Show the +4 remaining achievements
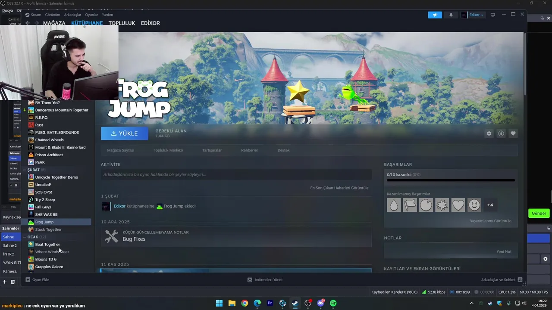This screenshot has height=310, width=552. point(490,205)
